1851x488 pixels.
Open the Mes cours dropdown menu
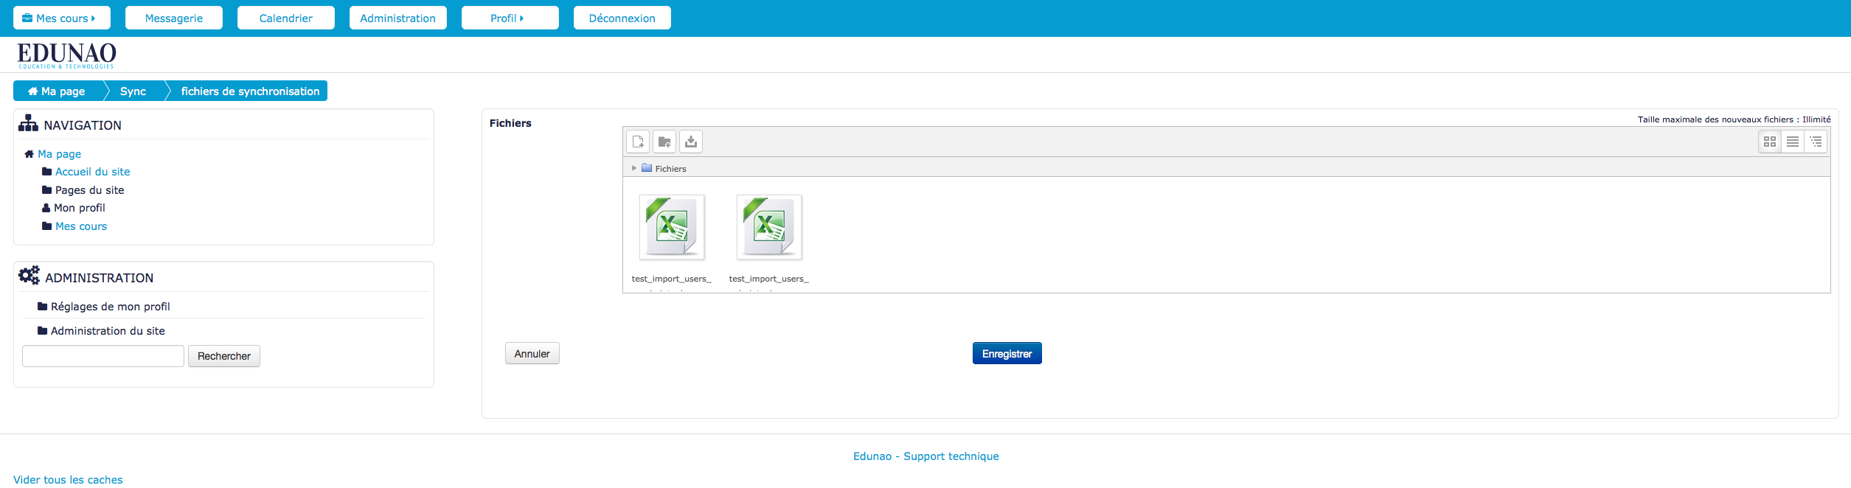coord(62,18)
